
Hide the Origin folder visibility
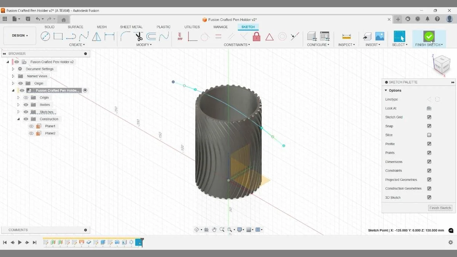[x=20, y=83]
